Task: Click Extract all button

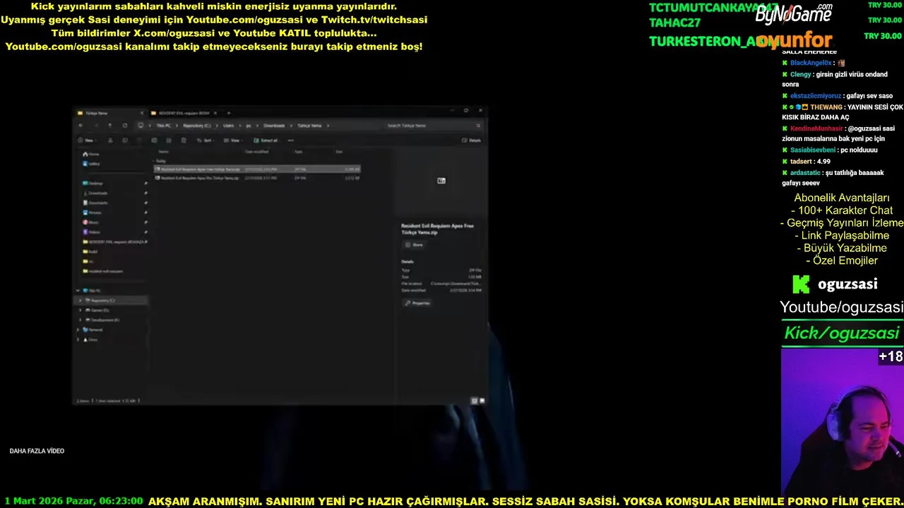Action: [x=266, y=140]
